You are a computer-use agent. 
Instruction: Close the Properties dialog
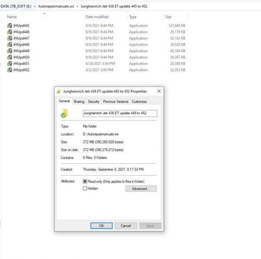pos(159,91)
